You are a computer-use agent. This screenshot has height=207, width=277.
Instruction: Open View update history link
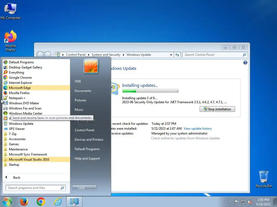(197, 129)
